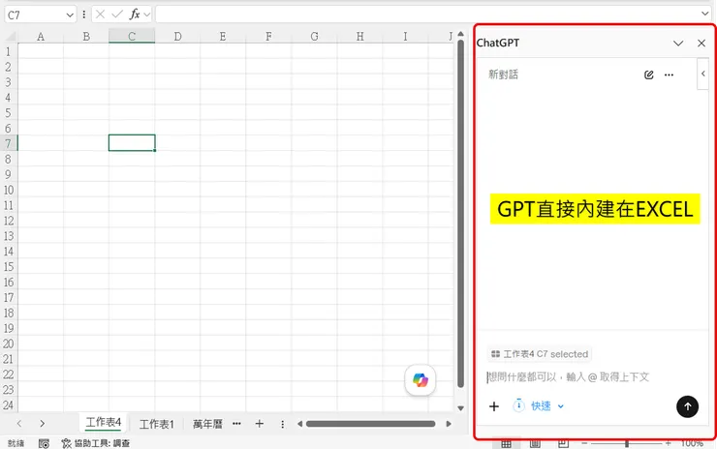Zoom out with minus button

(584, 443)
